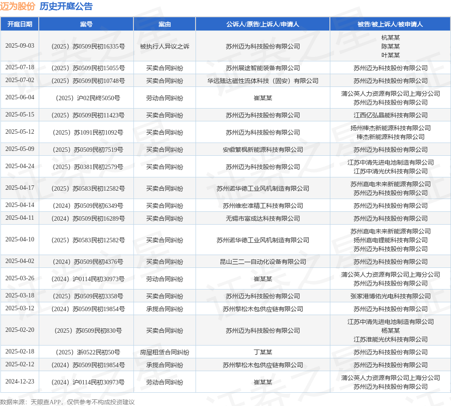The image size is (451, 406).
Task: Click date cell 2024-12-23
Action: (19, 382)
